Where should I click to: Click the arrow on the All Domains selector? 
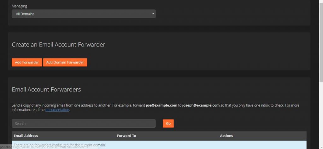click(153, 14)
